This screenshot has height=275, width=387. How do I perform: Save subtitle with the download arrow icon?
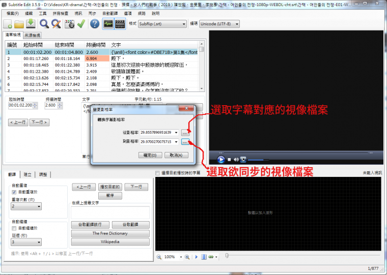[31, 24]
